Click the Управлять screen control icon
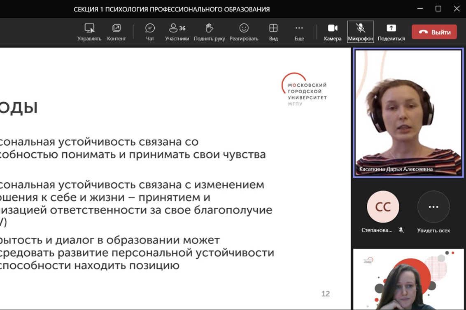This screenshot has height=310, width=466. pyautogui.click(x=89, y=32)
